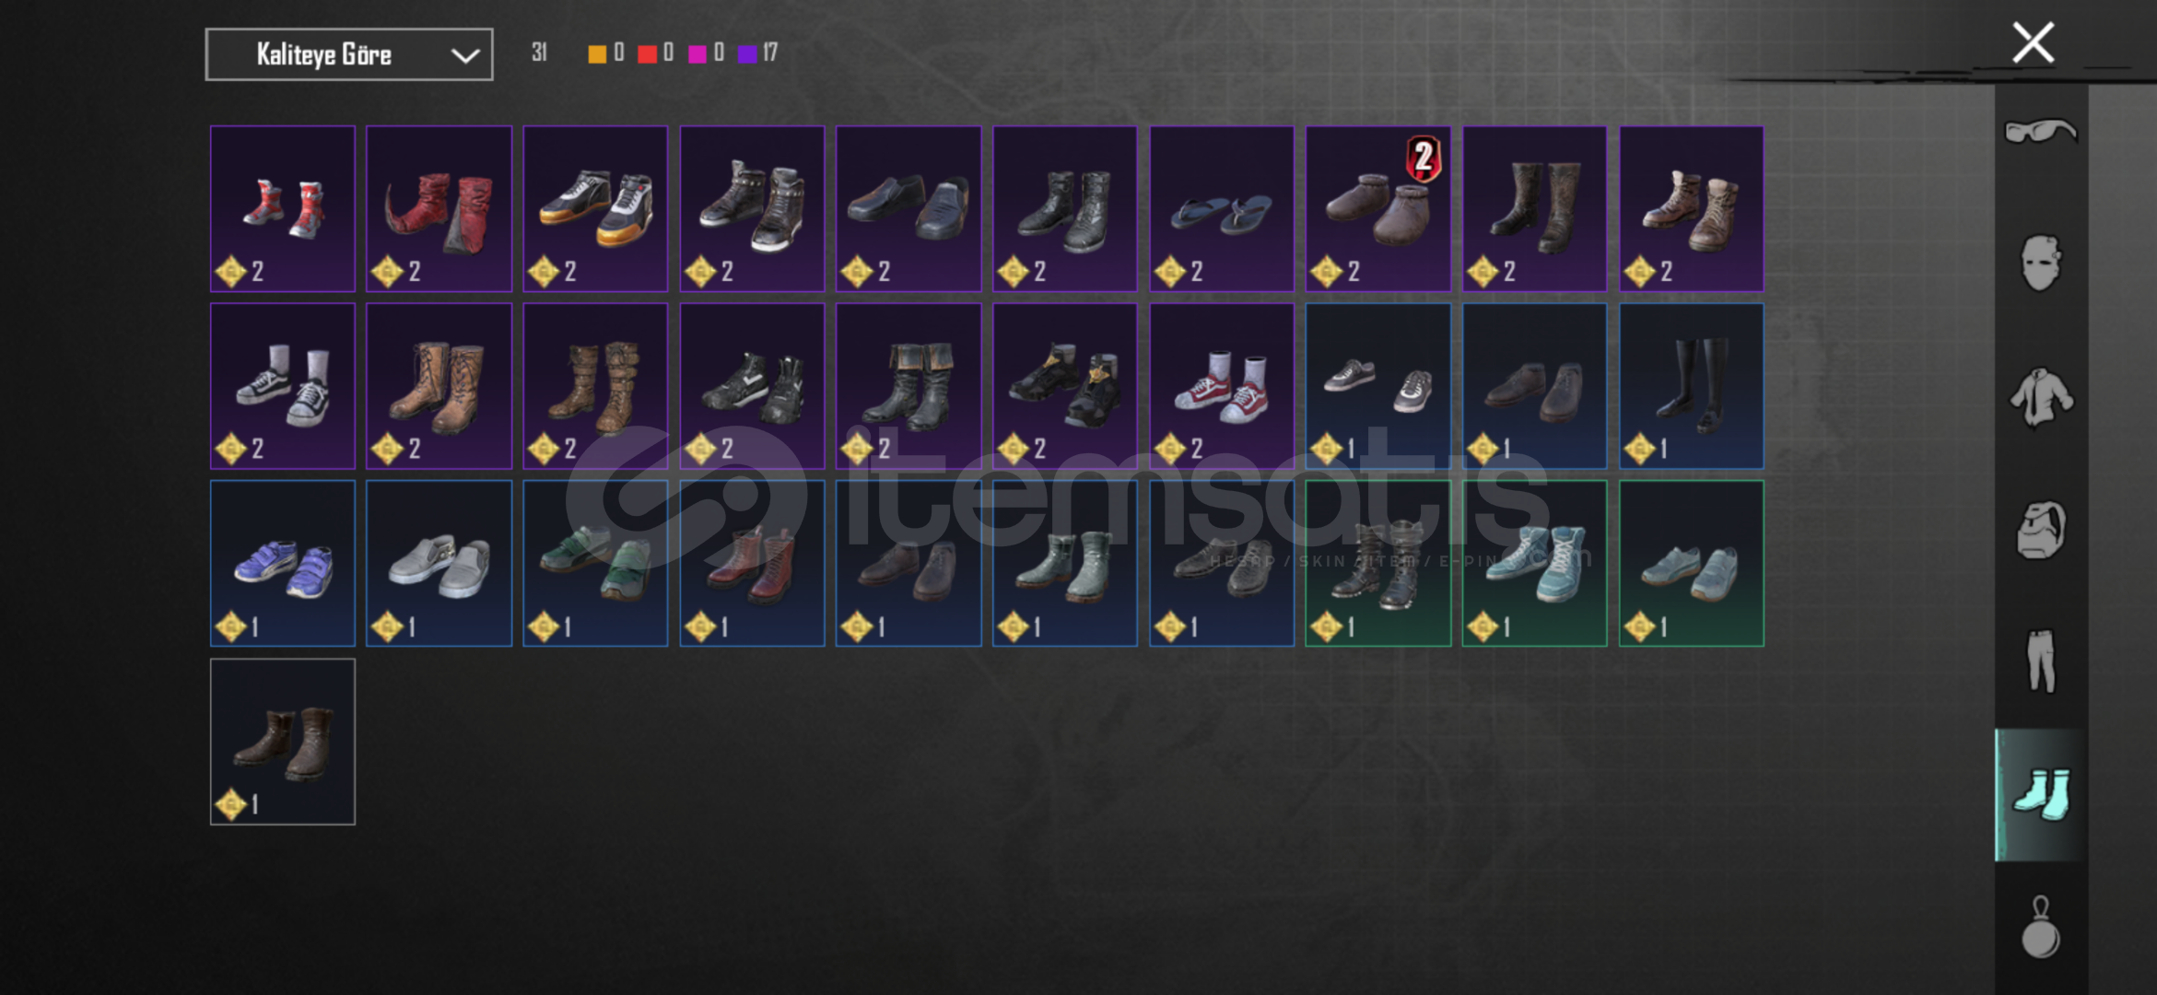This screenshot has width=2157, height=995.
Task: Select the red and white sneaker boots
Action: pyautogui.click(x=283, y=209)
